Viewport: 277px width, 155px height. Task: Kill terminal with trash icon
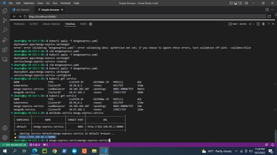[263, 24]
